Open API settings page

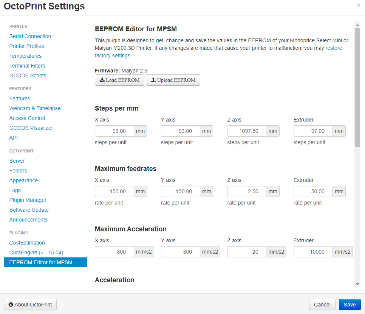click(x=14, y=138)
